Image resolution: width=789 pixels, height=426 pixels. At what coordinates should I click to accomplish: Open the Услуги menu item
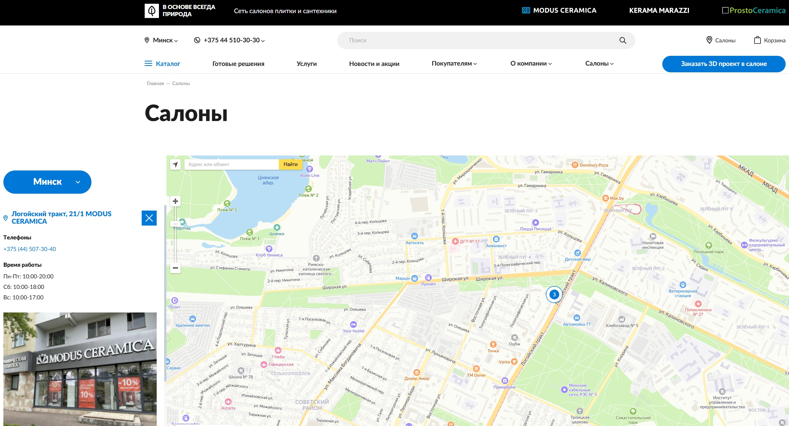pos(307,64)
